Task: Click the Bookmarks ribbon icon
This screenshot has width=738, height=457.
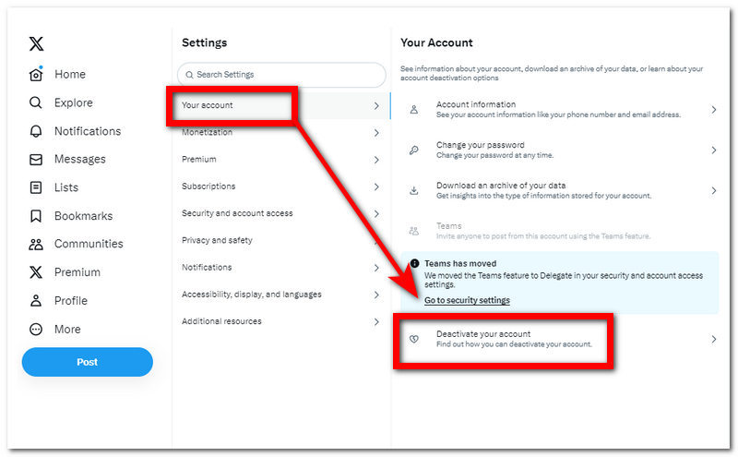Action: (36, 216)
